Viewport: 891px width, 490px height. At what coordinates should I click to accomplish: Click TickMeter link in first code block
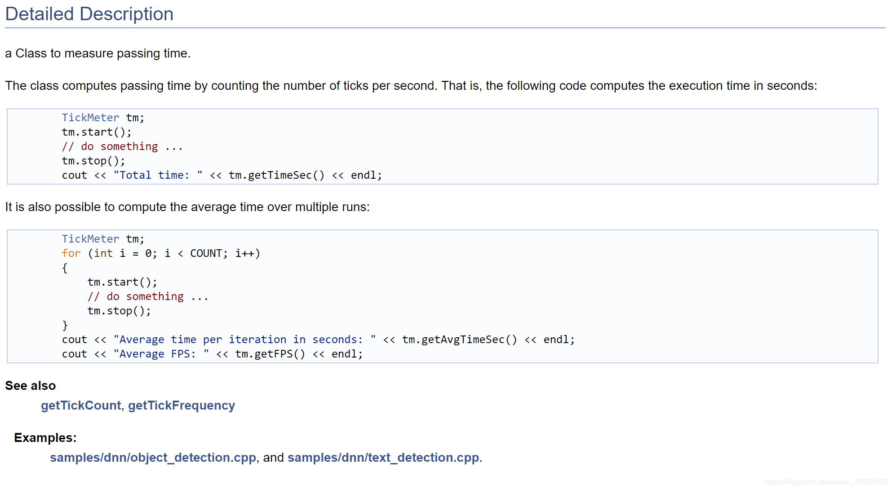click(91, 118)
